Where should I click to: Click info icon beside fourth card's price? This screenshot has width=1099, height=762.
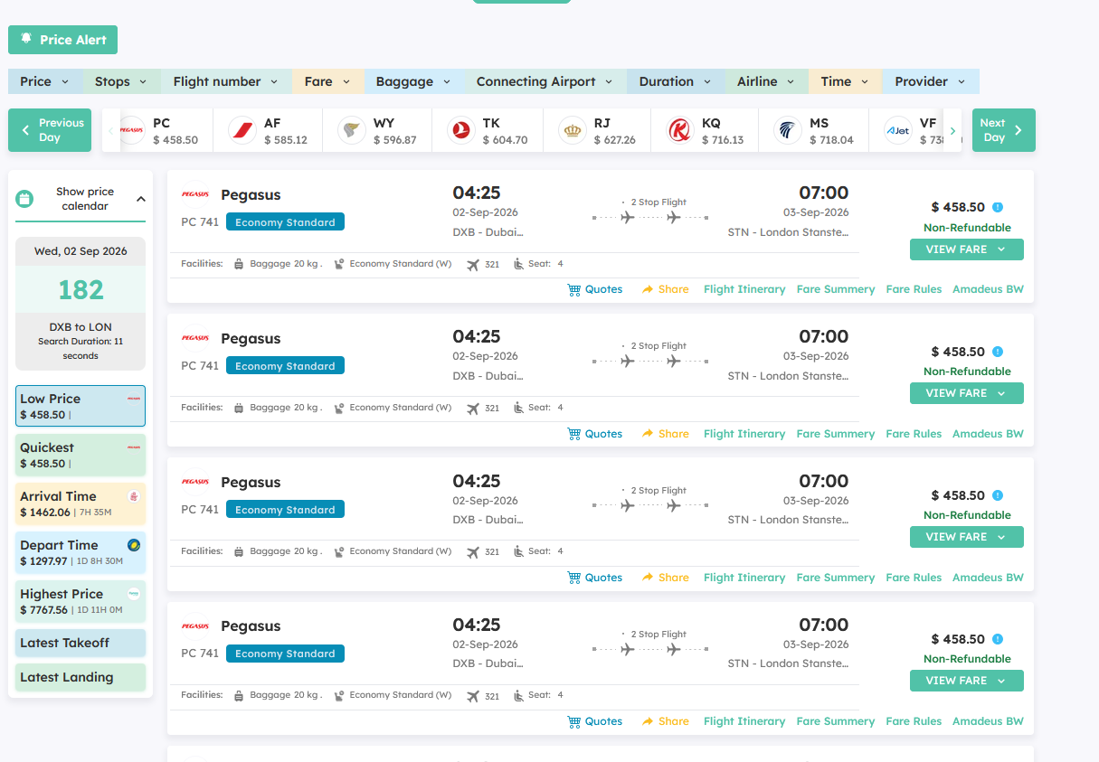[x=998, y=639]
